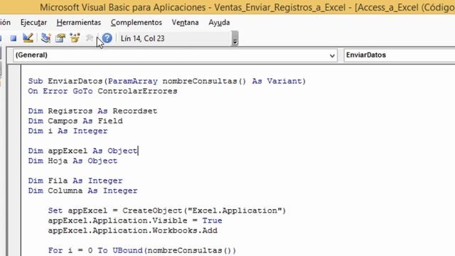Image resolution: width=455 pixels, height=256 pixels.
Task: Open the Herramientas menu
Action: (79, 22)
